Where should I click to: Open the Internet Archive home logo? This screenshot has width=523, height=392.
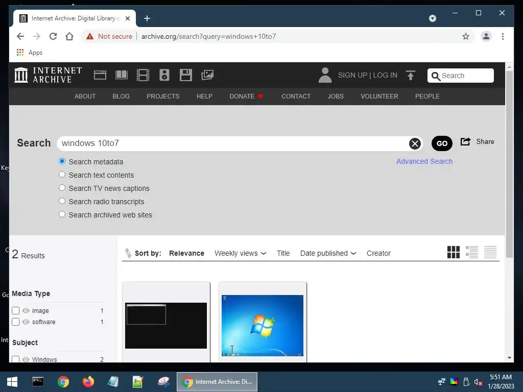click(48, 75)
